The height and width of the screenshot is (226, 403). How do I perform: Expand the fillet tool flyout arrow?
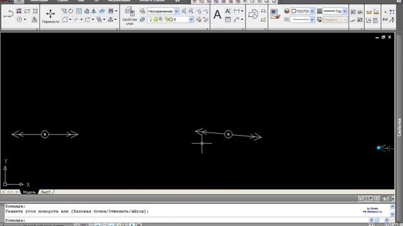[x=70, y=19]
